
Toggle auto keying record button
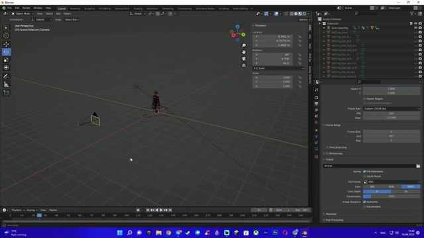(x=138, y=210)
